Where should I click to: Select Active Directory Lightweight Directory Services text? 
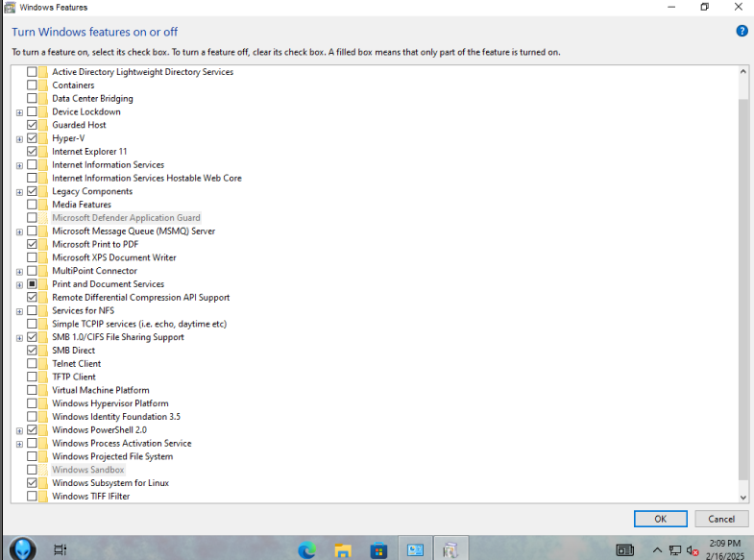[143, 72]
